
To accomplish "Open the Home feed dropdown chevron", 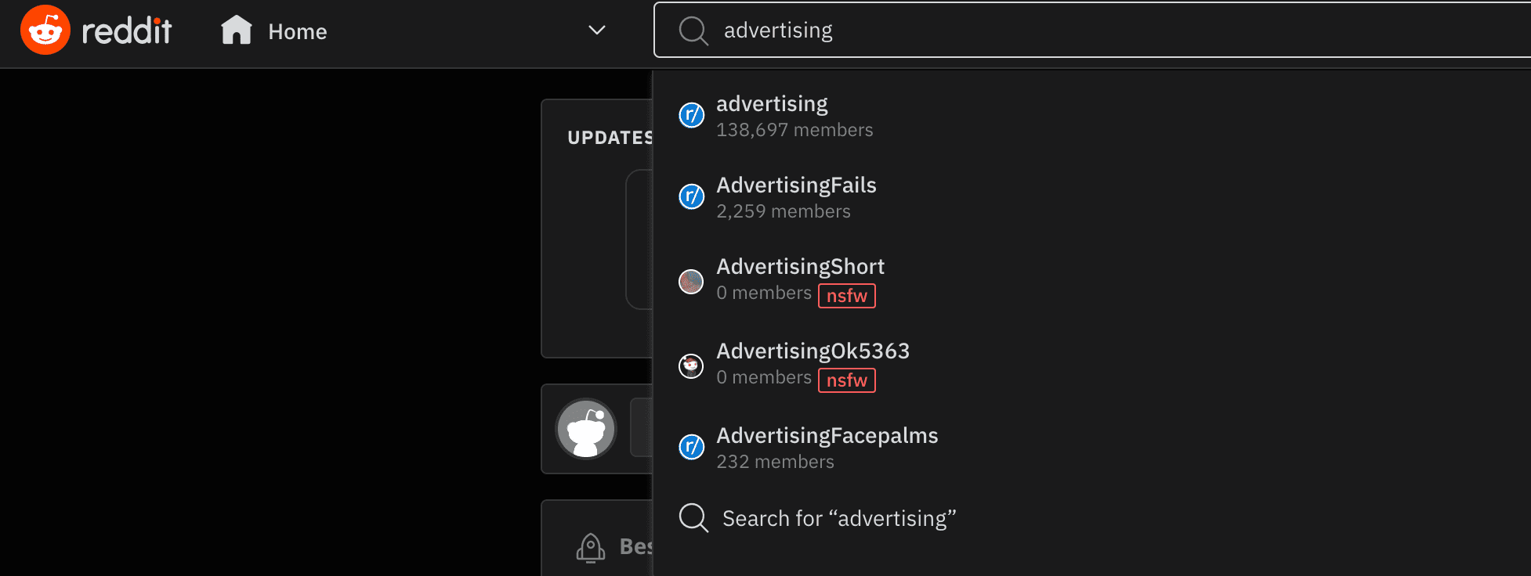I will (x=596, y=31).
